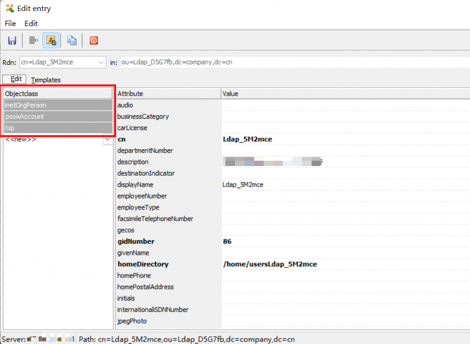Switch to the Edit tab
Viewport: 470px width, 344px height.
coord(14,79)
